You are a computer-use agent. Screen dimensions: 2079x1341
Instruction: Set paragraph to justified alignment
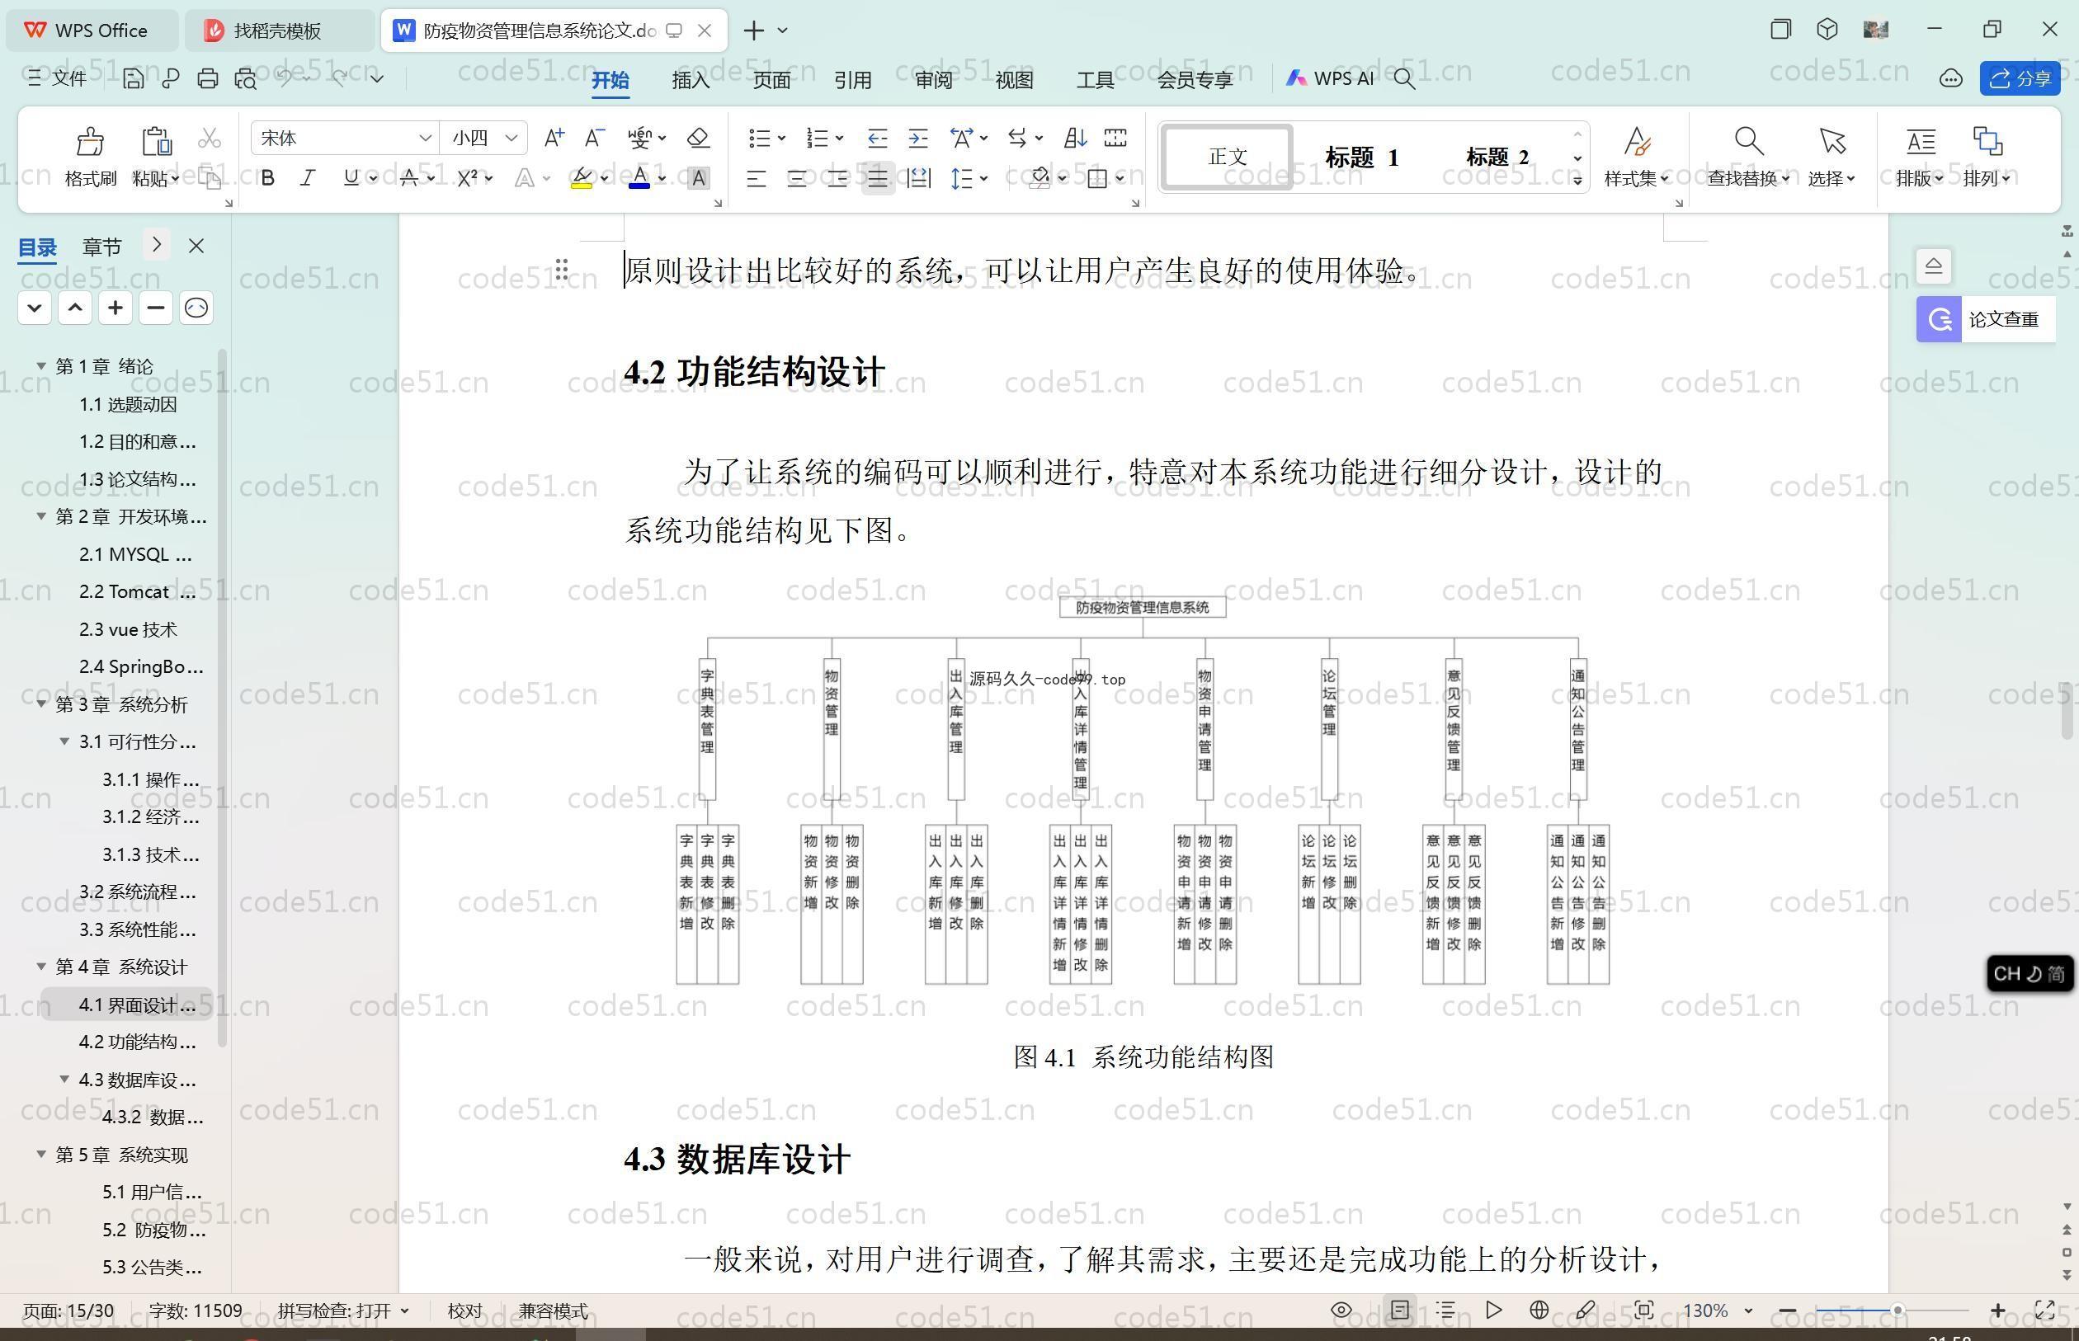pyautogui.click(x=878, y=180)
